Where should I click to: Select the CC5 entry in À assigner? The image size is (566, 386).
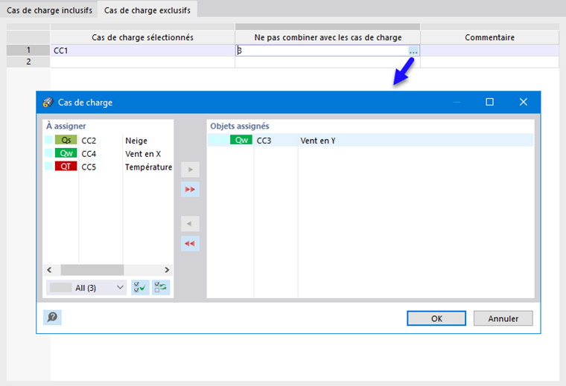click(x=108, y=167)
